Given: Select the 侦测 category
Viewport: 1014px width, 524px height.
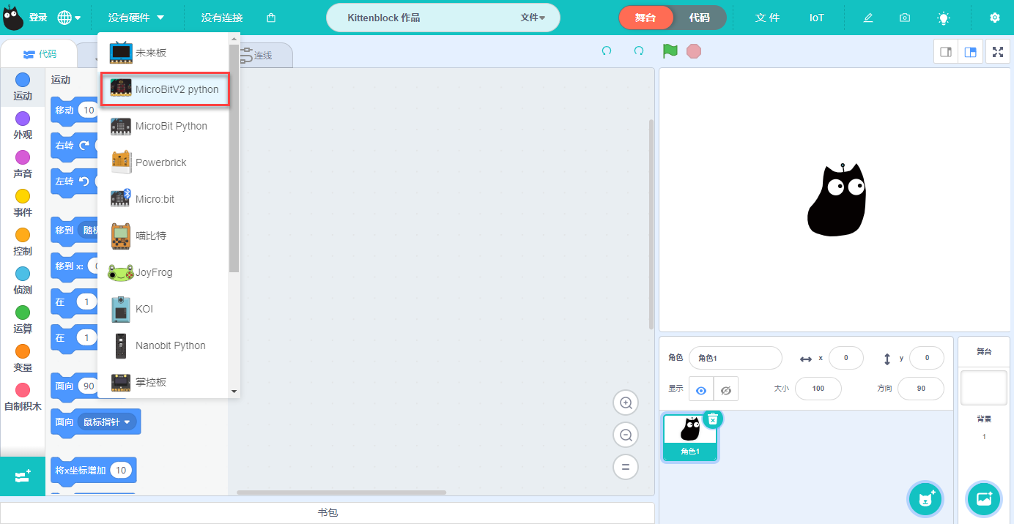Looking at the screenshot, I should click(x=23, y=281).
